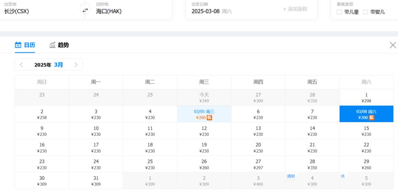Enable the 带婴儿 checkbox
The image size is (398, 191).
[x=365, y=12]
